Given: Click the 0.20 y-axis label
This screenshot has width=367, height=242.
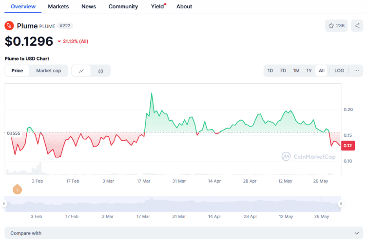Looking at the screenshot, I should (x=348, y=110).
